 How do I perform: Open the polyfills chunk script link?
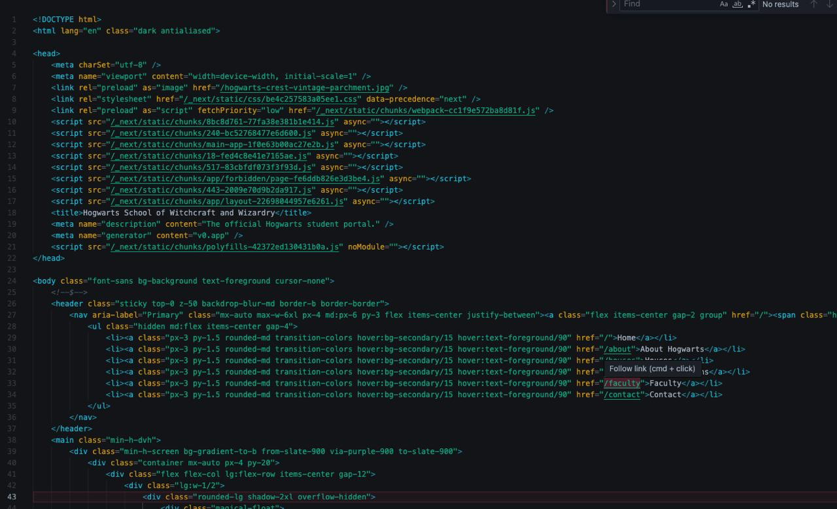click(226, 247)
